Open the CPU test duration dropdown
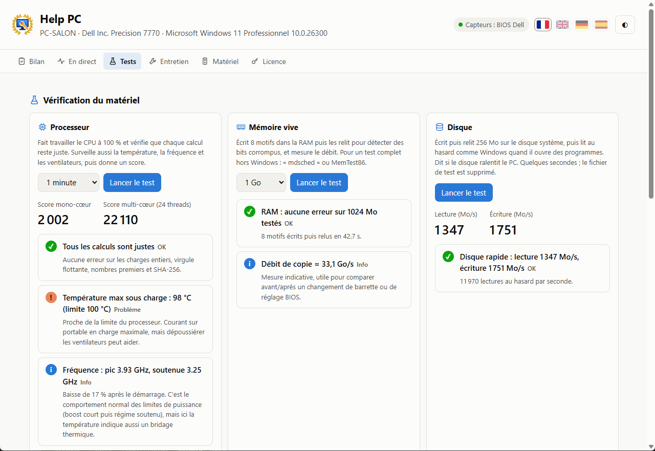This screenshot has height=451, width=655. (69, 183)
